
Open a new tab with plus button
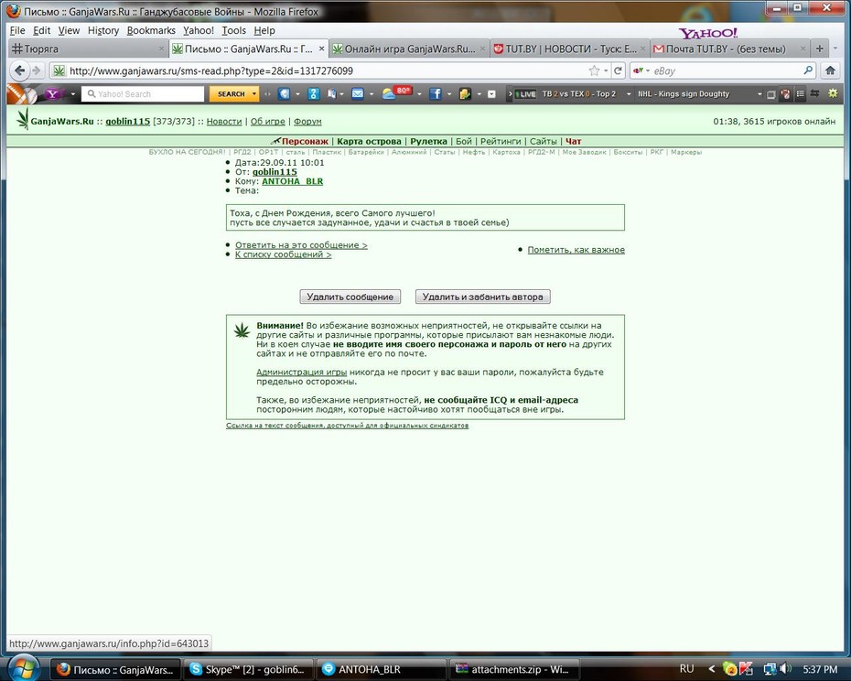[820, 49]
